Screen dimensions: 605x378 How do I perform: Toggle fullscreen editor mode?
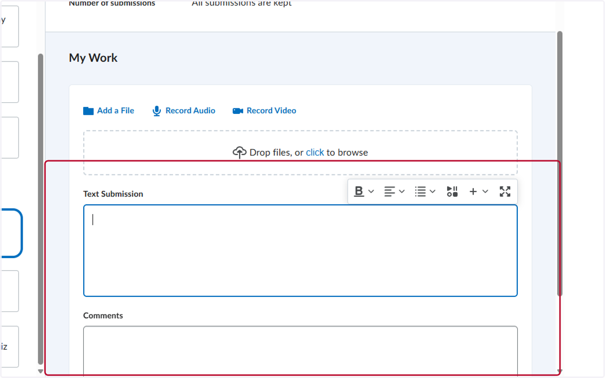(505, 192)
